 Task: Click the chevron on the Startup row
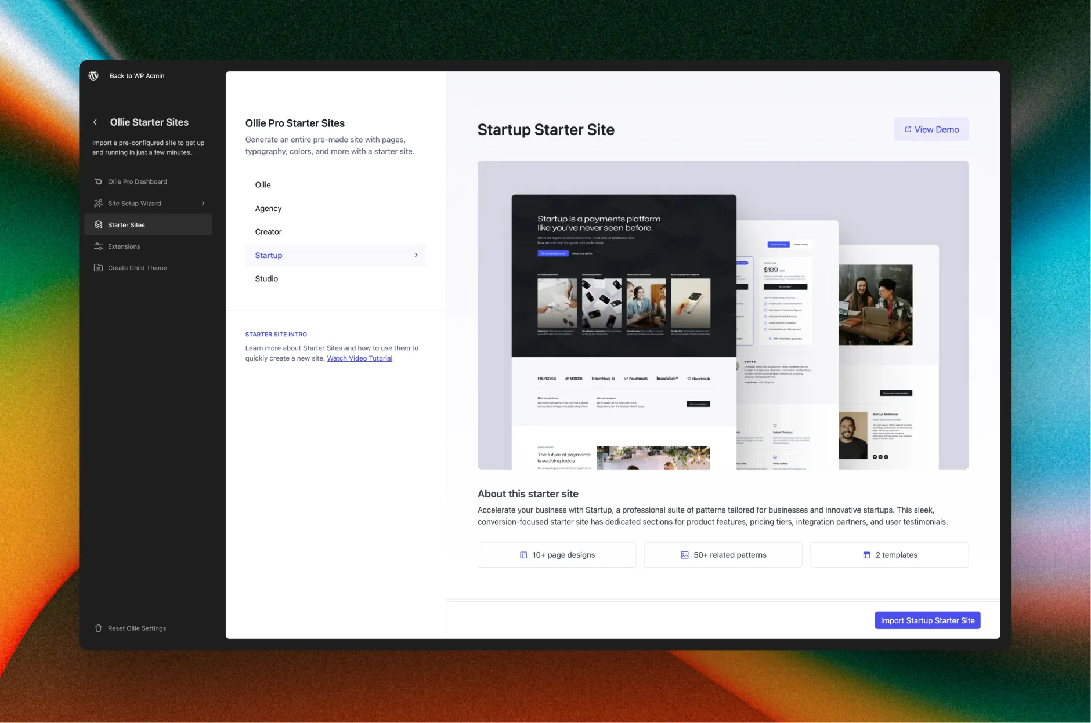coord(416,255)
